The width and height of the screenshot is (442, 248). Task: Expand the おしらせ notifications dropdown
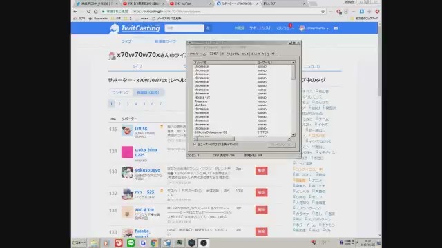(285, 28)
